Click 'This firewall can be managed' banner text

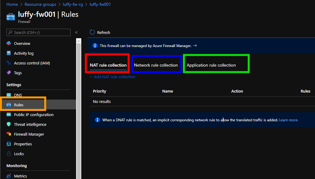click(146, 46)
